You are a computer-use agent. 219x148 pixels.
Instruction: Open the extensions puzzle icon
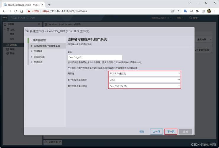coord(197,11)
